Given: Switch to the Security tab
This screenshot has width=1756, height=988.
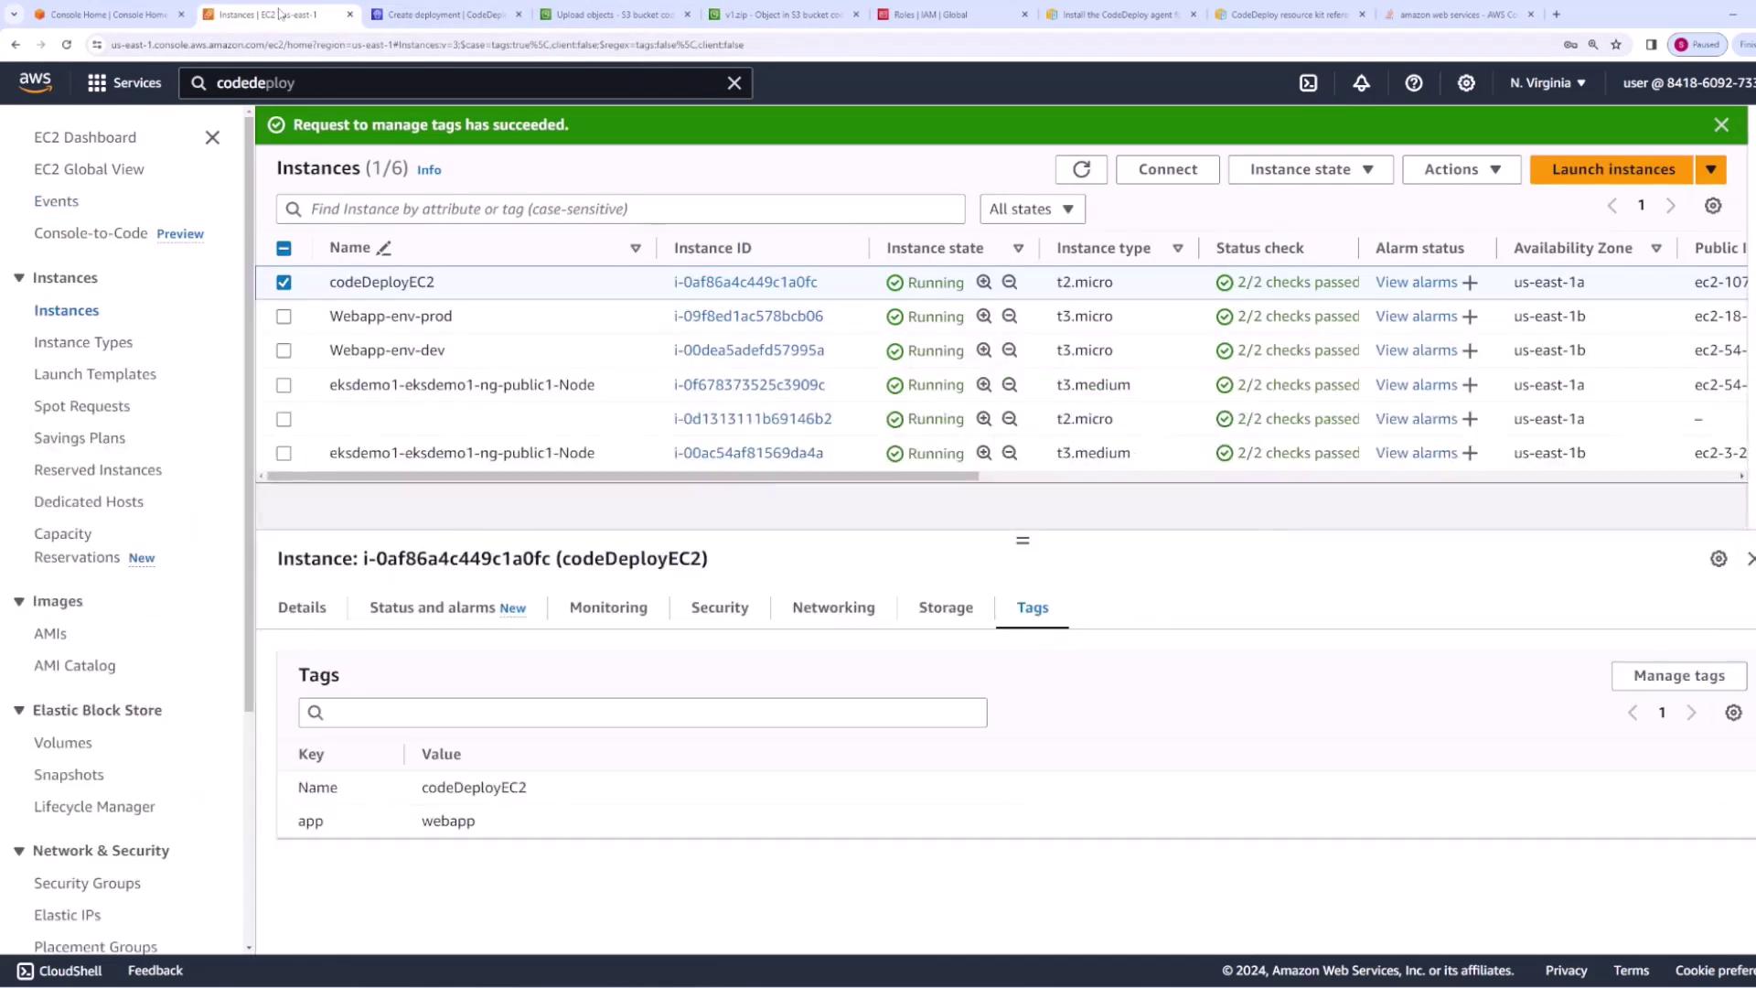Looking at the screenshot, I should [719, 607].
